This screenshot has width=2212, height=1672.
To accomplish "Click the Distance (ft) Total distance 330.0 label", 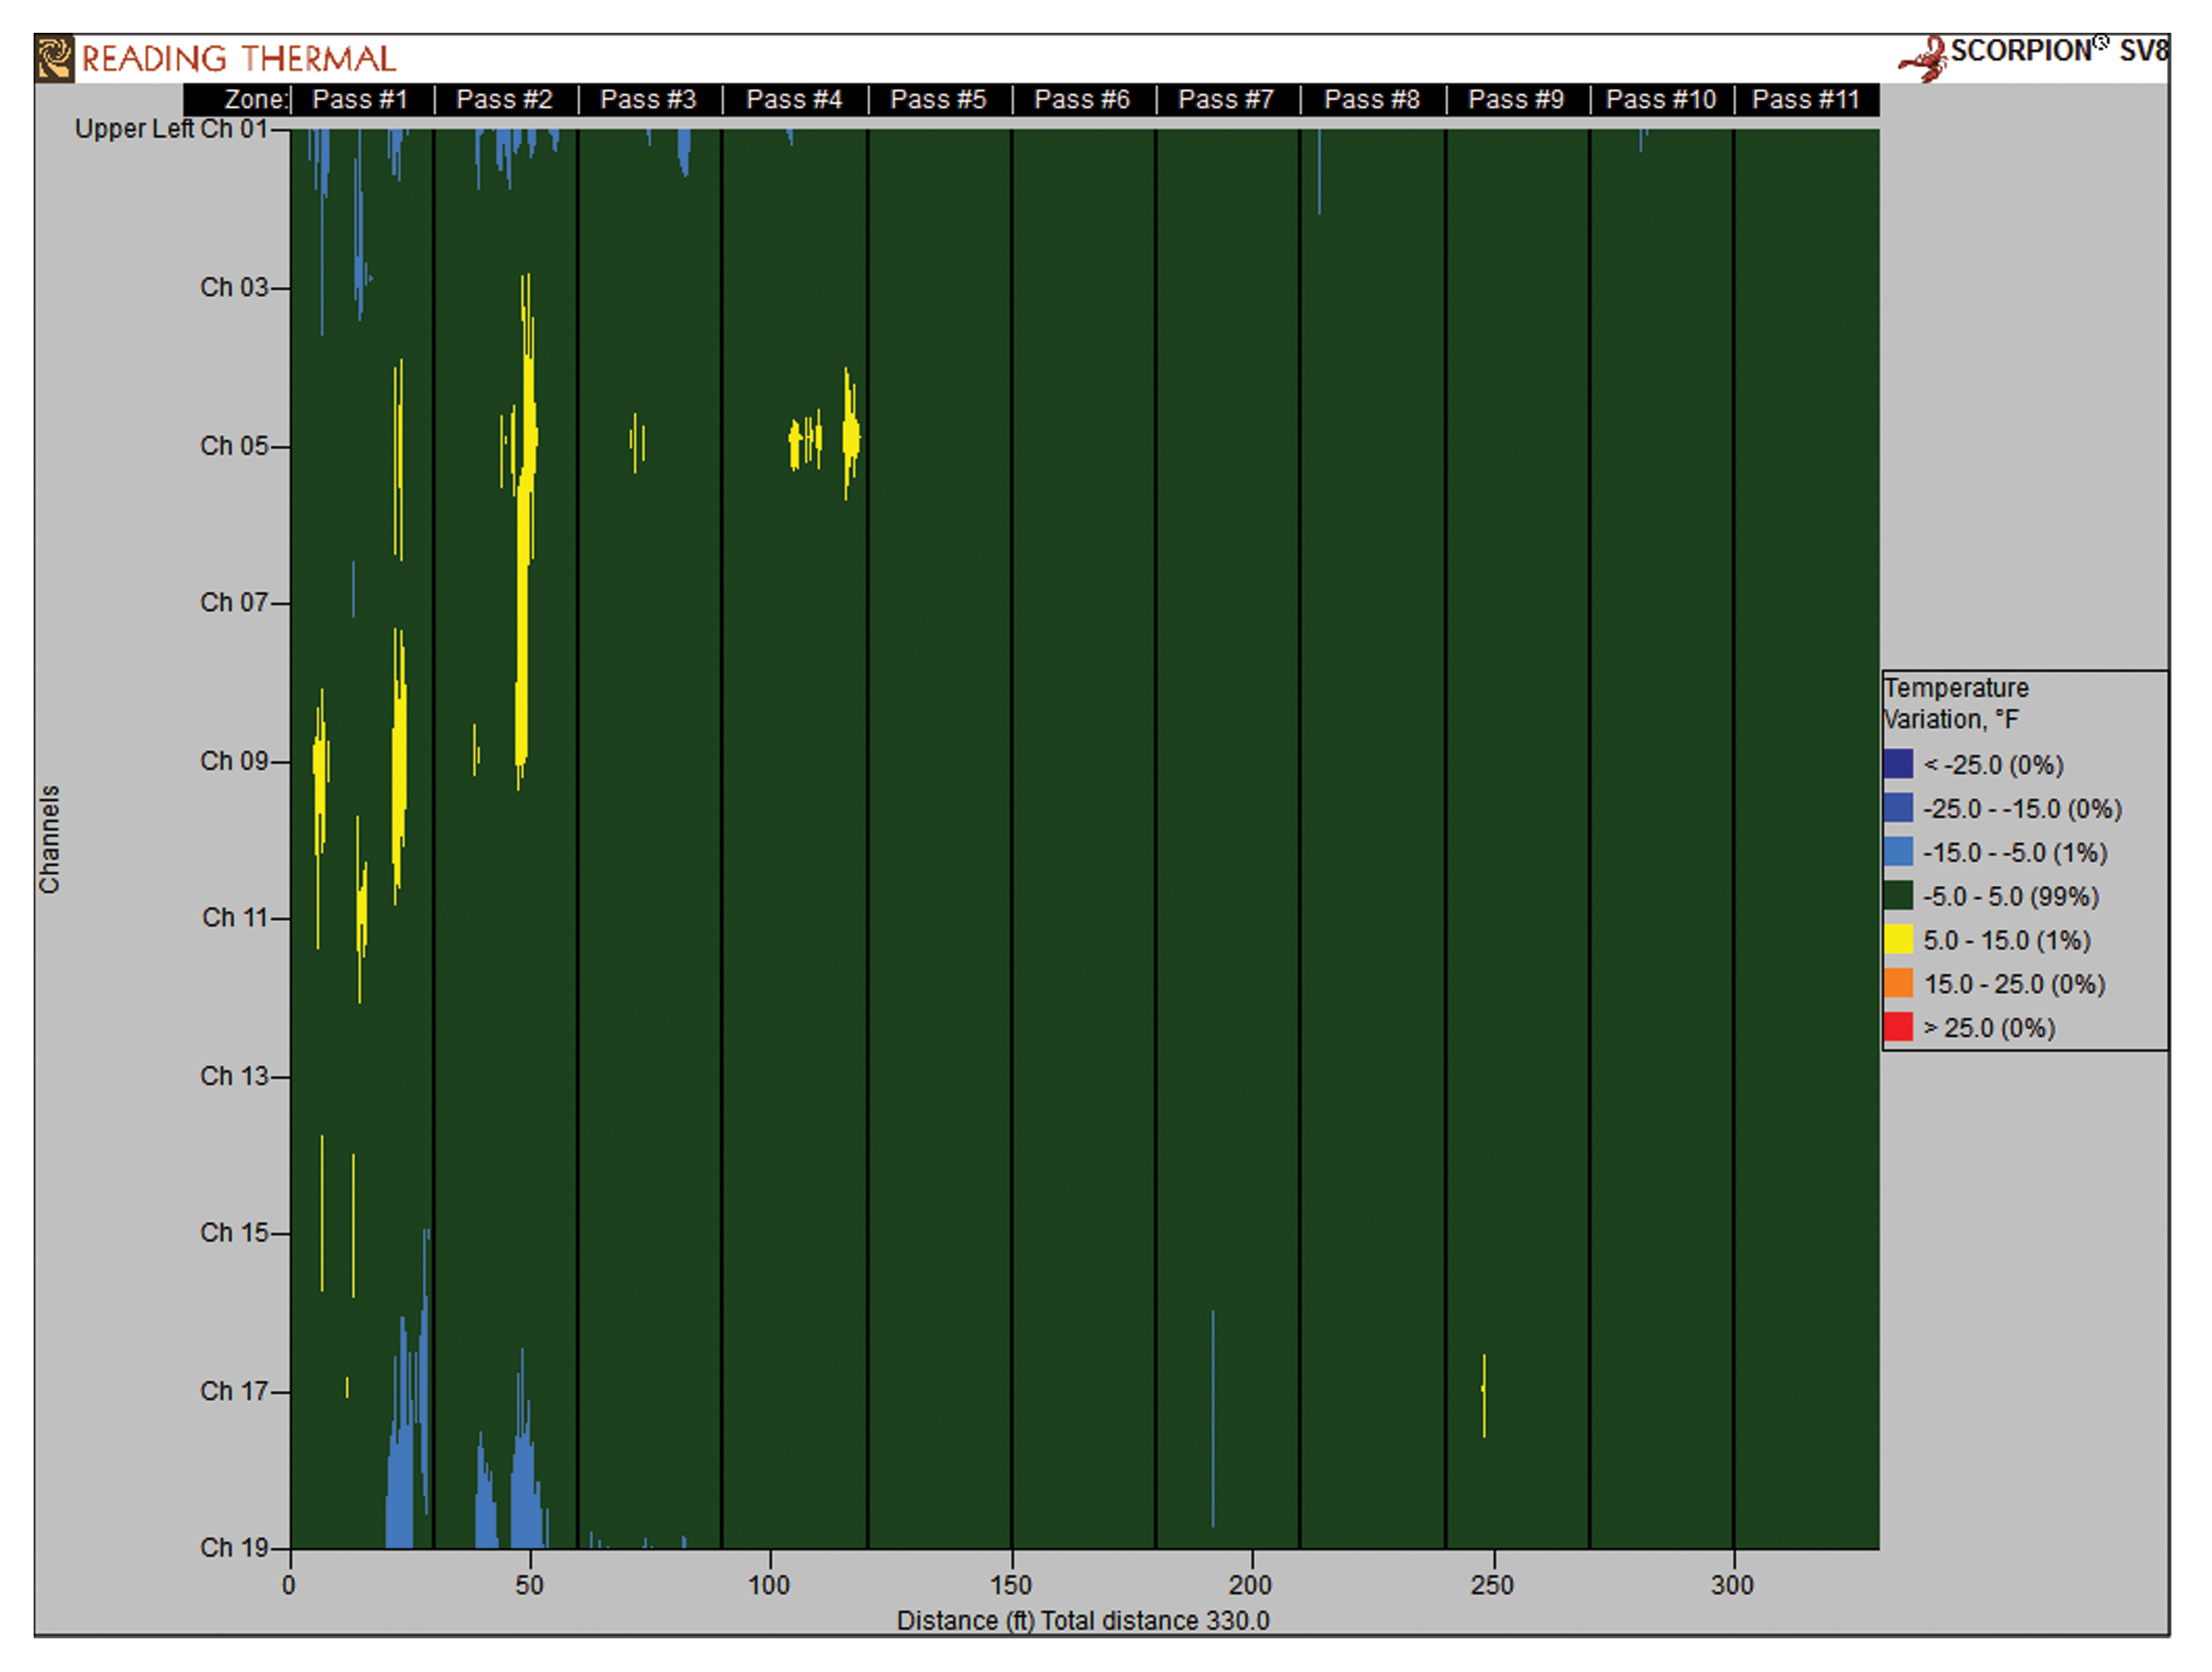I will coord(1083,1621).
